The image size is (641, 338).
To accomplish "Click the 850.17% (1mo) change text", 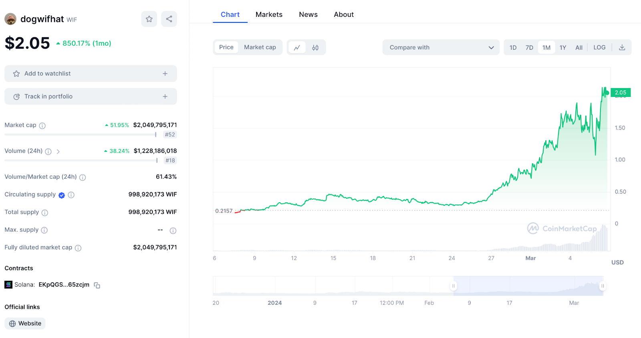I will tap(87, 43).
